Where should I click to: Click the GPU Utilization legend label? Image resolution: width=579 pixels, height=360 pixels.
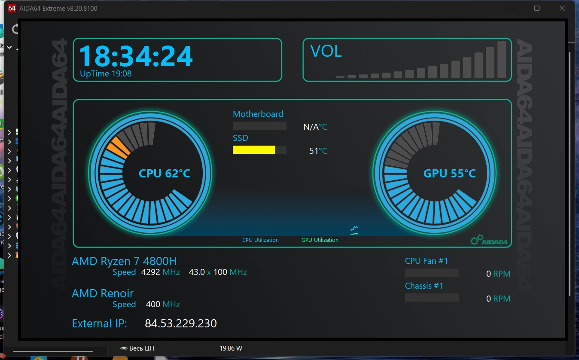click(x=320, y=240)
